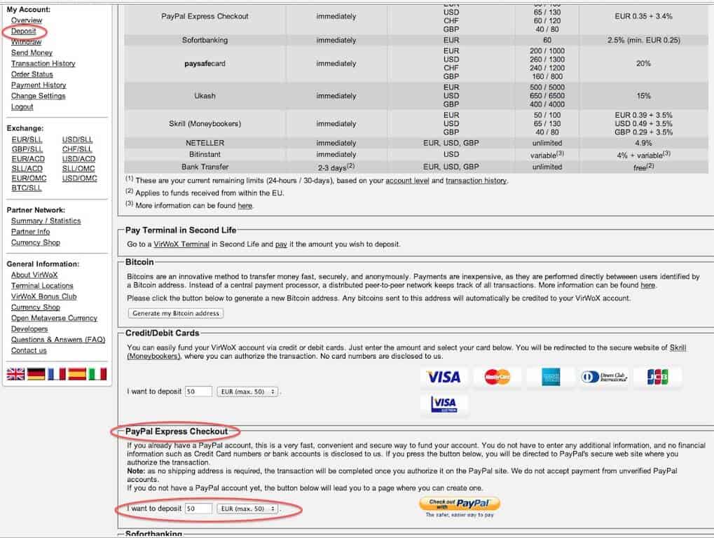Go to the Deposit page

click(x=24, y=32)
